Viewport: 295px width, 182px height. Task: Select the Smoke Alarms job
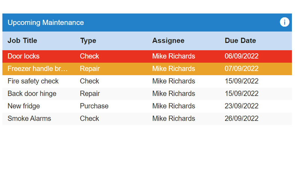(x=147, y=119)
